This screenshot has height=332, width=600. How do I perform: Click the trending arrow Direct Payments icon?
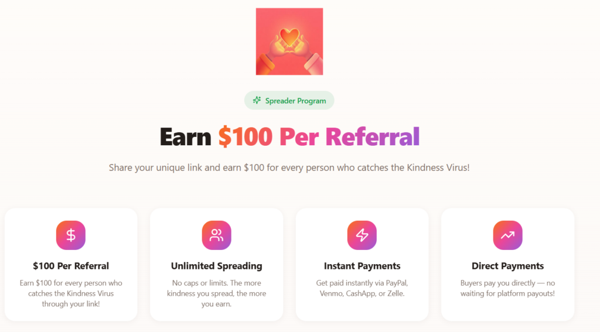click(507, 235)
